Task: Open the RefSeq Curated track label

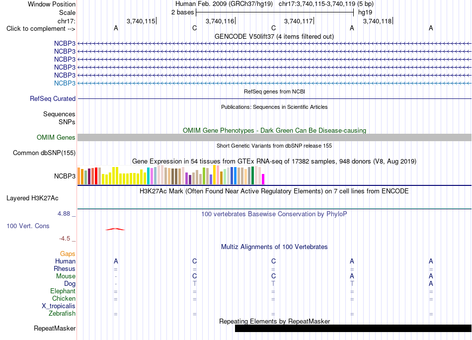Action: pyautogui.click(x=53, y=99)
